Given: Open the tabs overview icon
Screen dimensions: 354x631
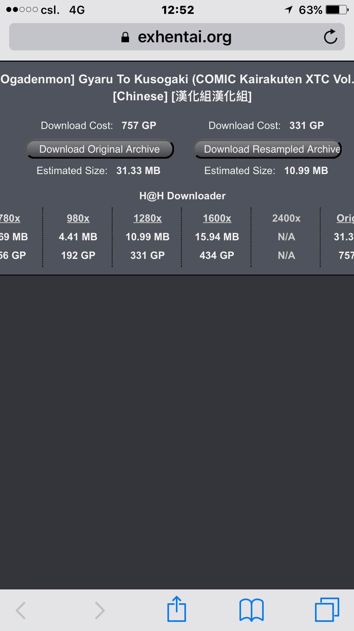Looking at the screenshot, I should tap(327, 610).
